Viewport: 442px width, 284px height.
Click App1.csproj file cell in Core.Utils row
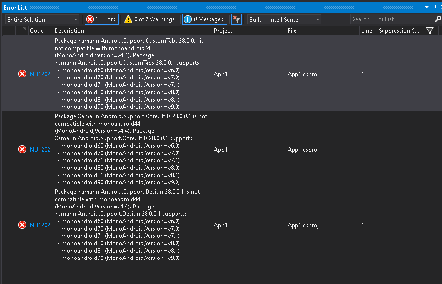[303, 150]
